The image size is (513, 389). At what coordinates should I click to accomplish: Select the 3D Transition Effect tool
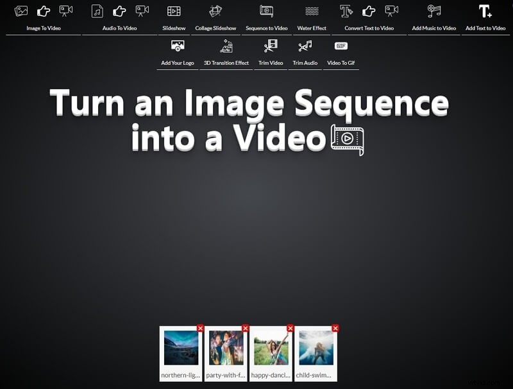tap(226, 55)
